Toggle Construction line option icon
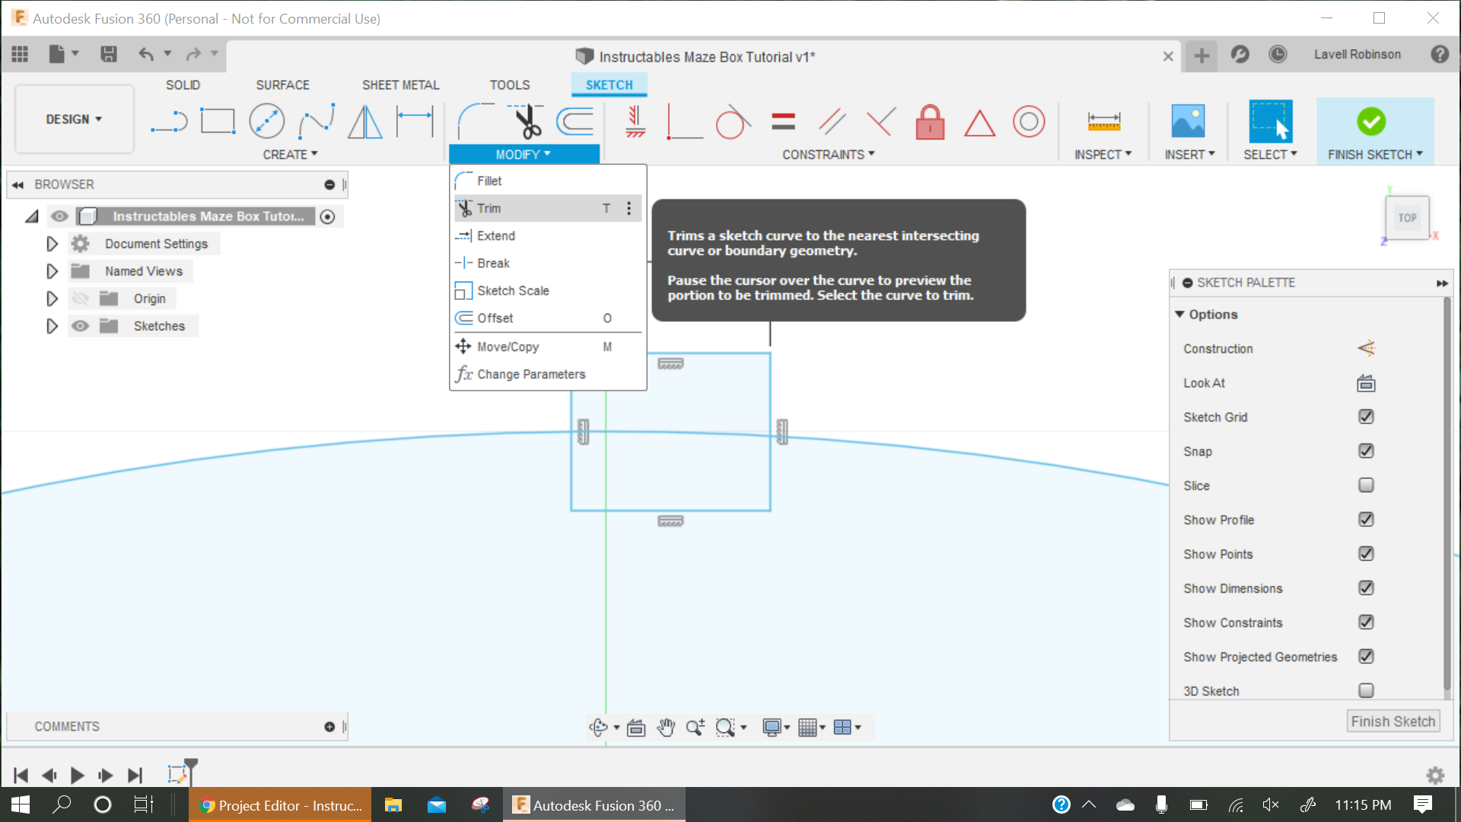This screenshot has height=822, width=1461. coord(1366,349)
